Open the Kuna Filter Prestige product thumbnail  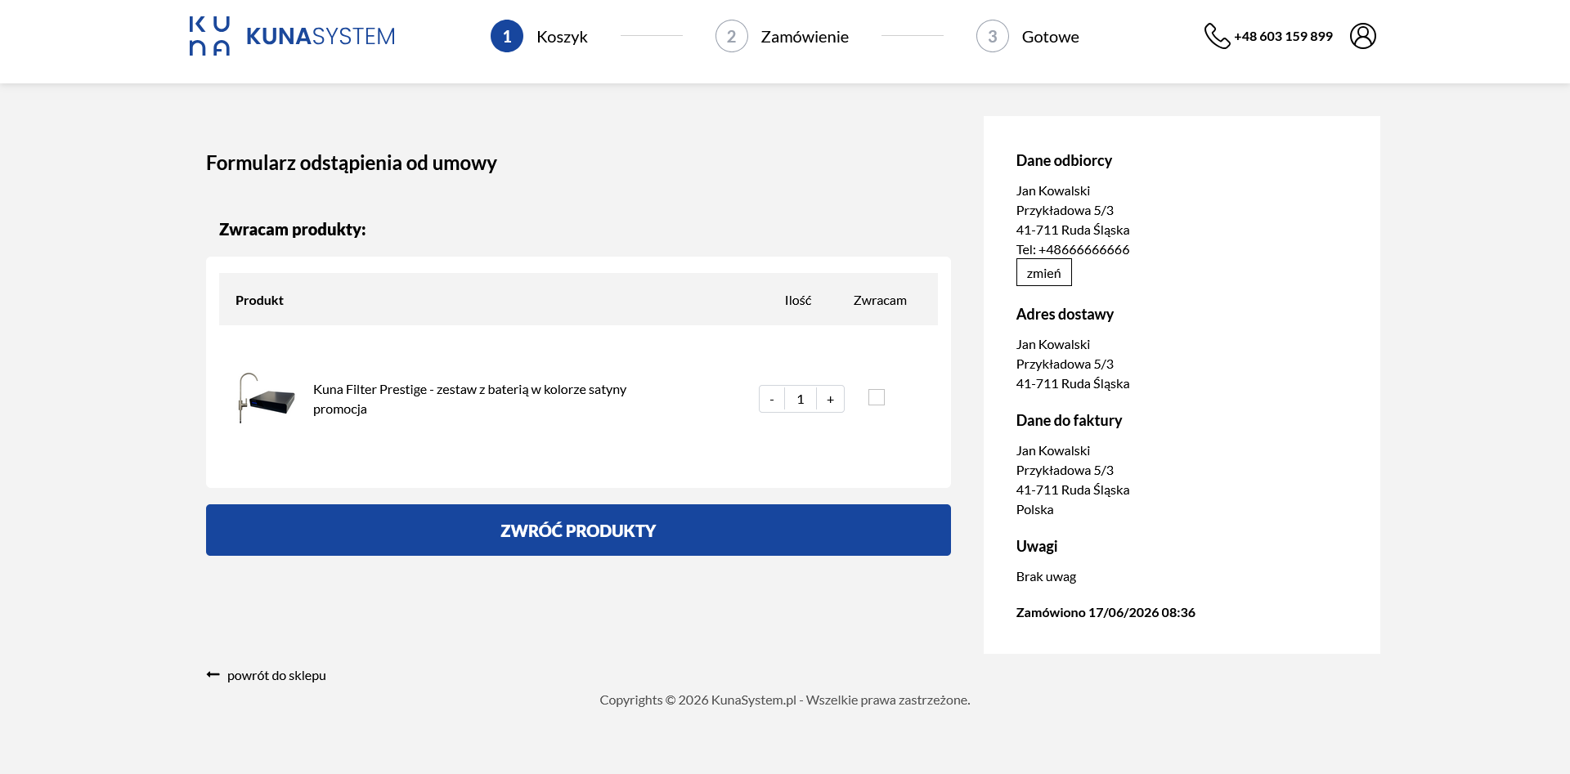(266, 398)
